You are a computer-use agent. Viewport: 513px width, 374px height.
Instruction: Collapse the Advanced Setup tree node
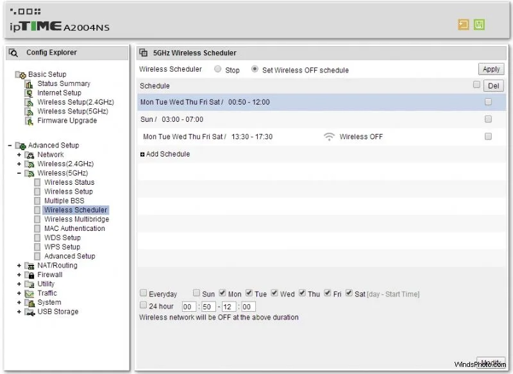10,146
